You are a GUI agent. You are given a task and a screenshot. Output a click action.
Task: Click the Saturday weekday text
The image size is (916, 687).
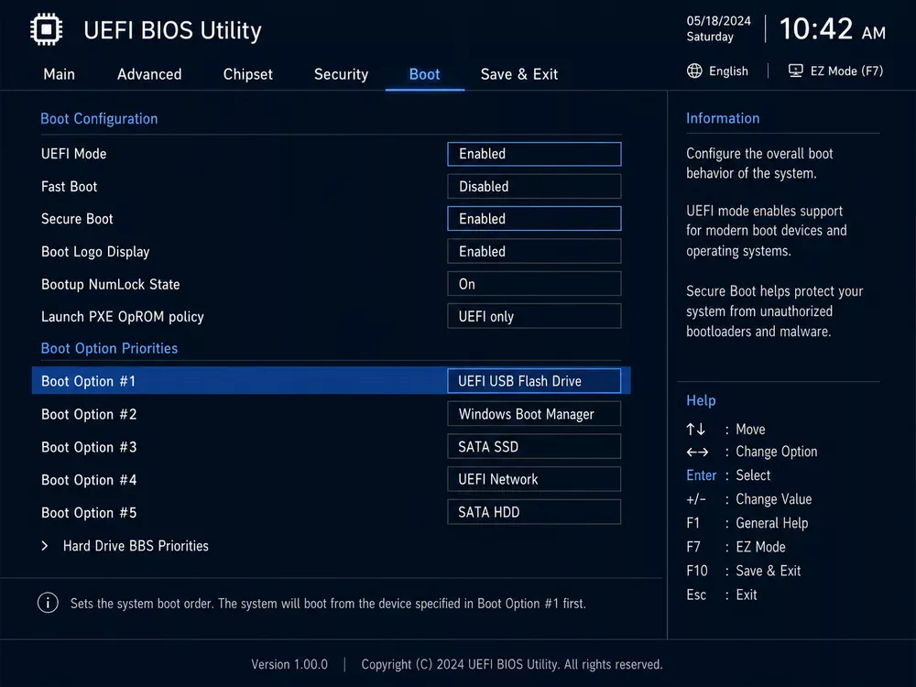(x=710, y=37)
